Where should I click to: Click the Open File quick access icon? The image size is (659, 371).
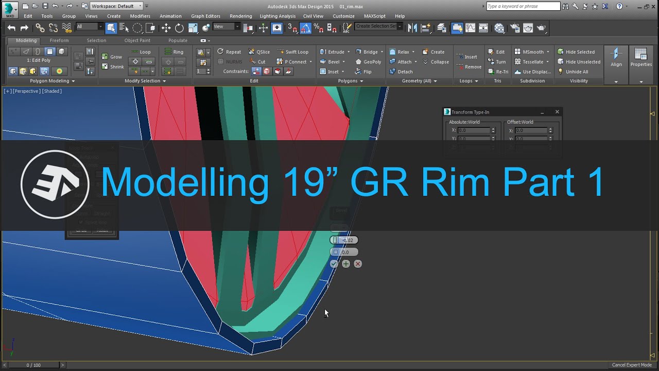(x=35, y=6)
